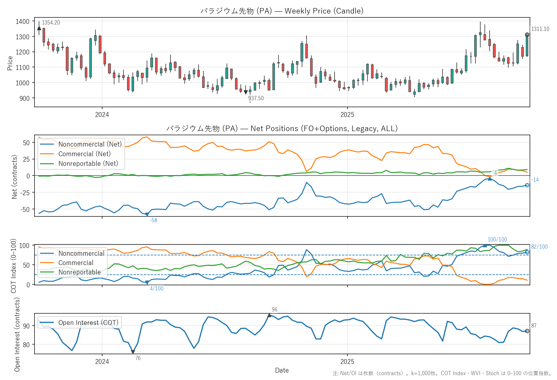Click the 2025 tick label on the bottom axis
The image size is (557, 380).
tap(347, 362)
